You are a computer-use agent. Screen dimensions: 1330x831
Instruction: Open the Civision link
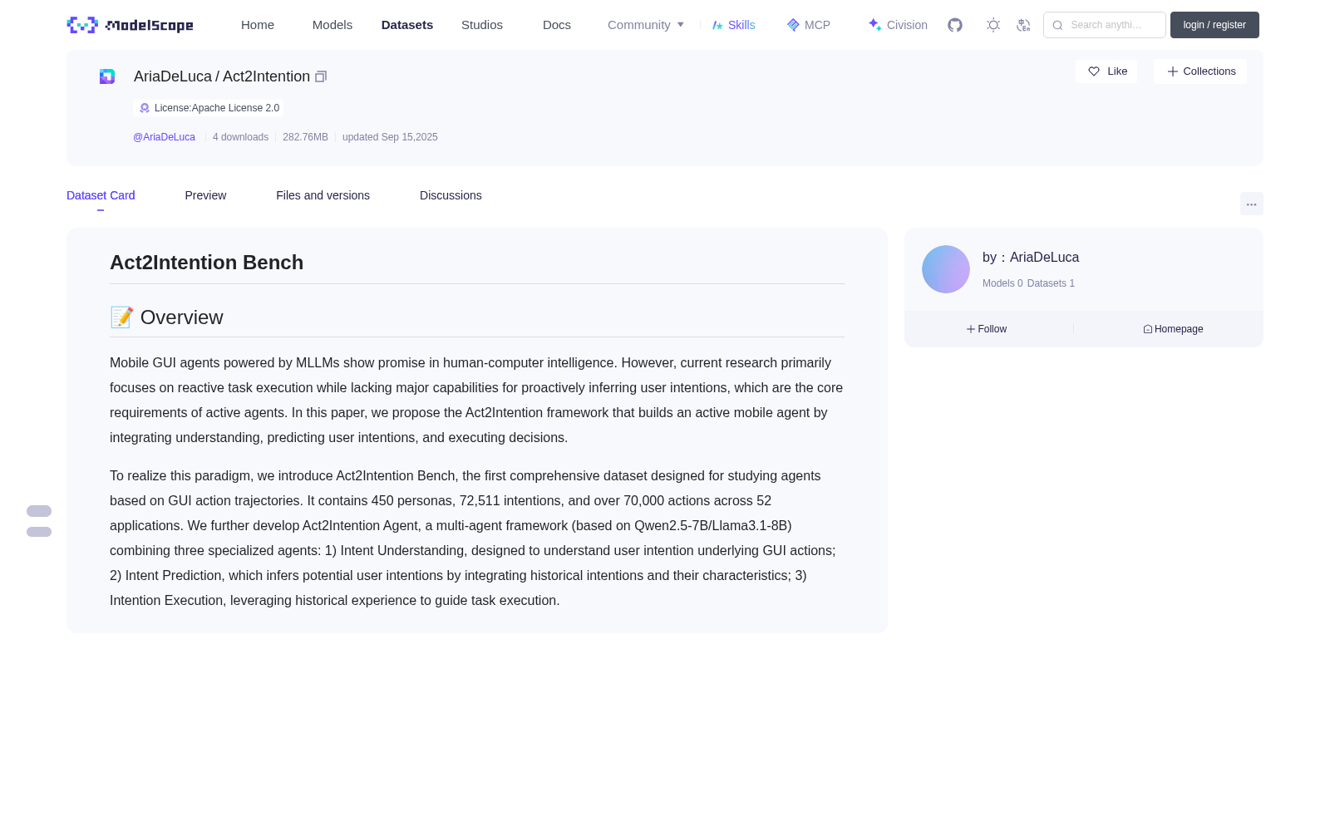898,25
